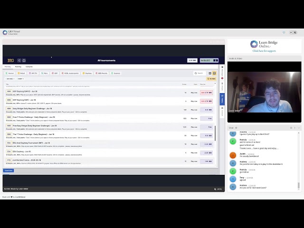Switch to the Pending tab

click(x=8, y=66)
